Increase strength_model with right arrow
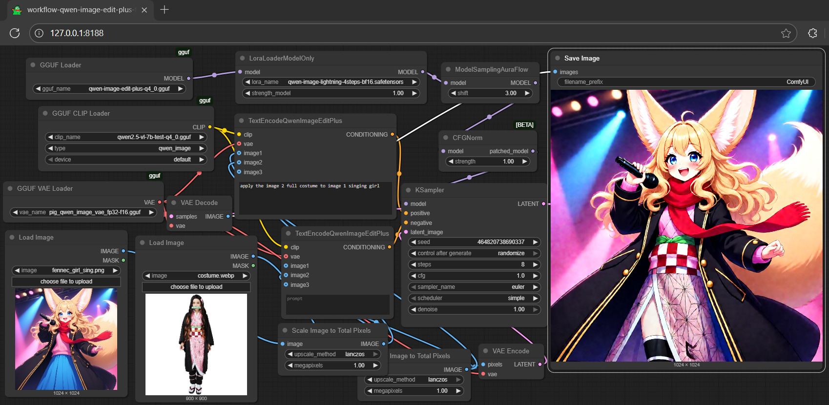 (x=414, y=93)
